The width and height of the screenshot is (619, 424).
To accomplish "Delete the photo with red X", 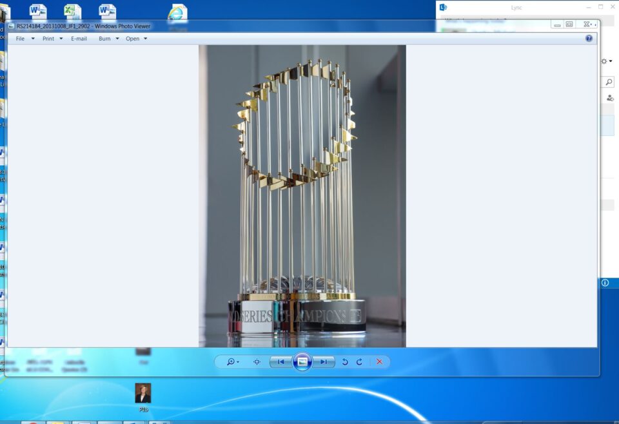I will pos(379,361).
